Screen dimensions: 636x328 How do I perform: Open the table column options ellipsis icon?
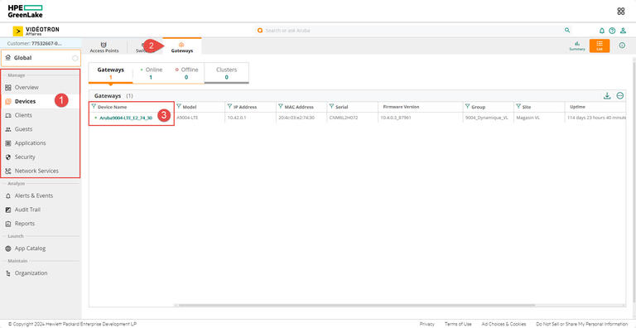tap(619, 96)
